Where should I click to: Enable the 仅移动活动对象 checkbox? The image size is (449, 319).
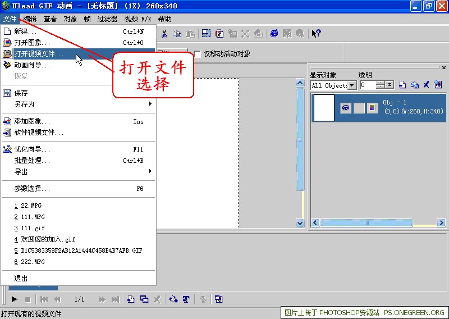pos(197,54)
